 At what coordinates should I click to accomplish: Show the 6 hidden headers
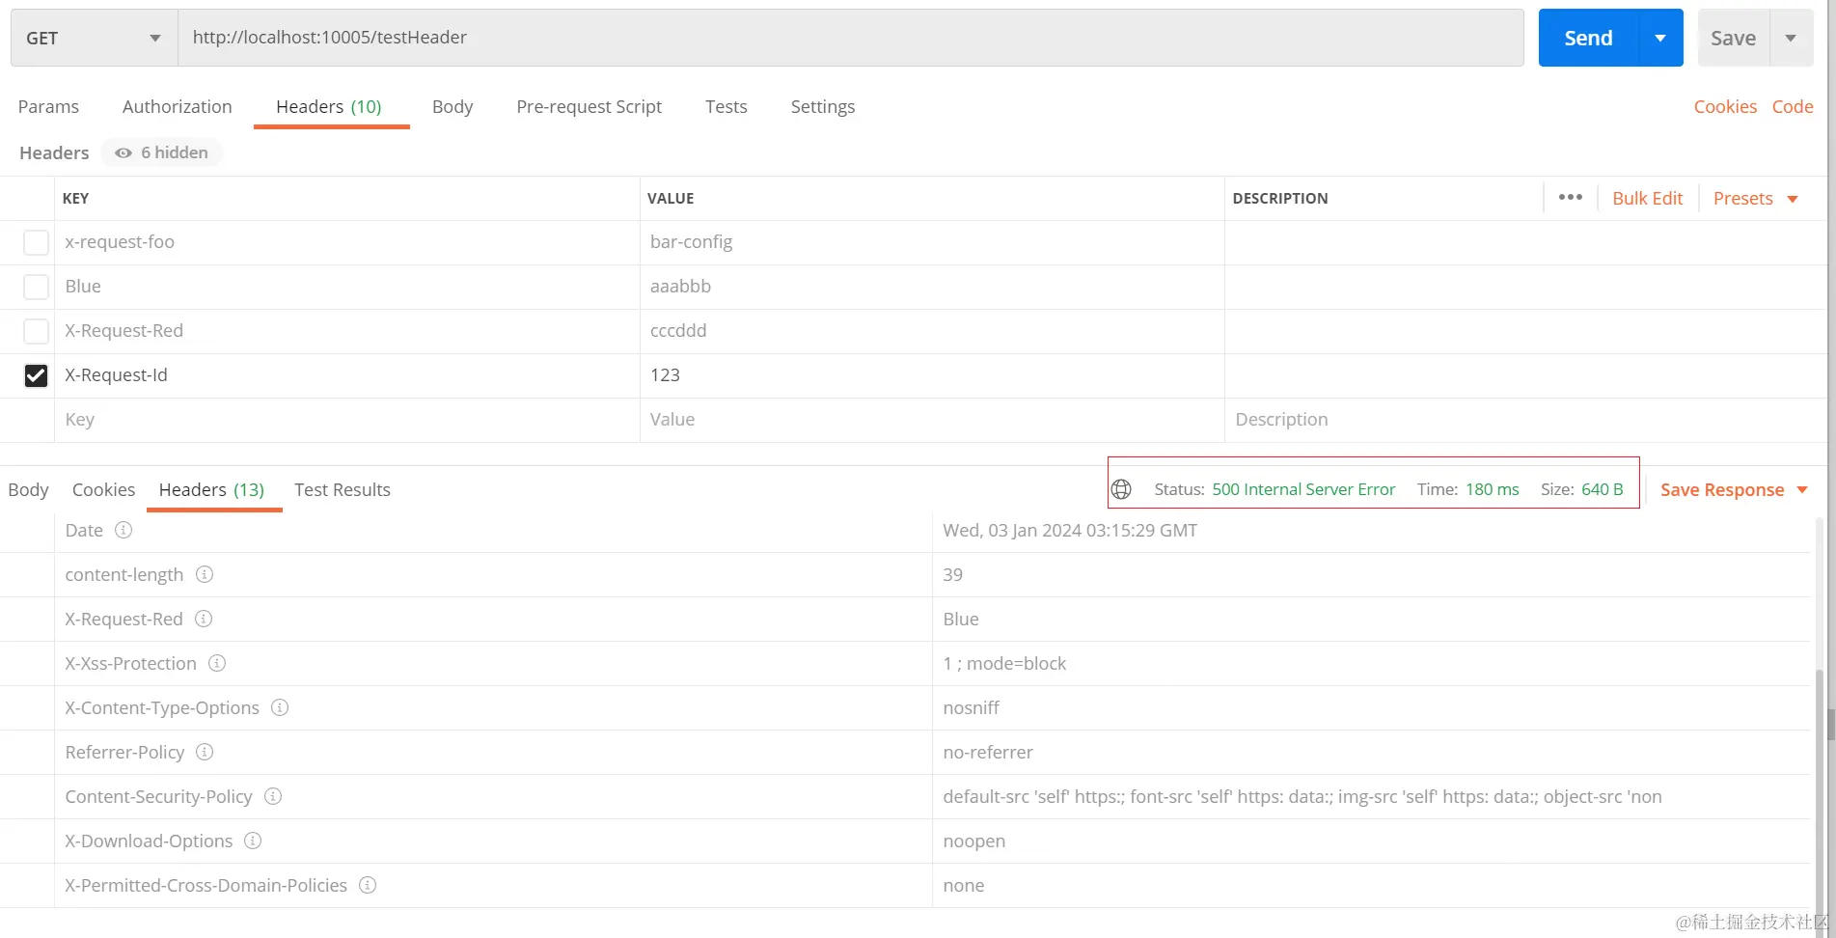click(x=162, y=152)
